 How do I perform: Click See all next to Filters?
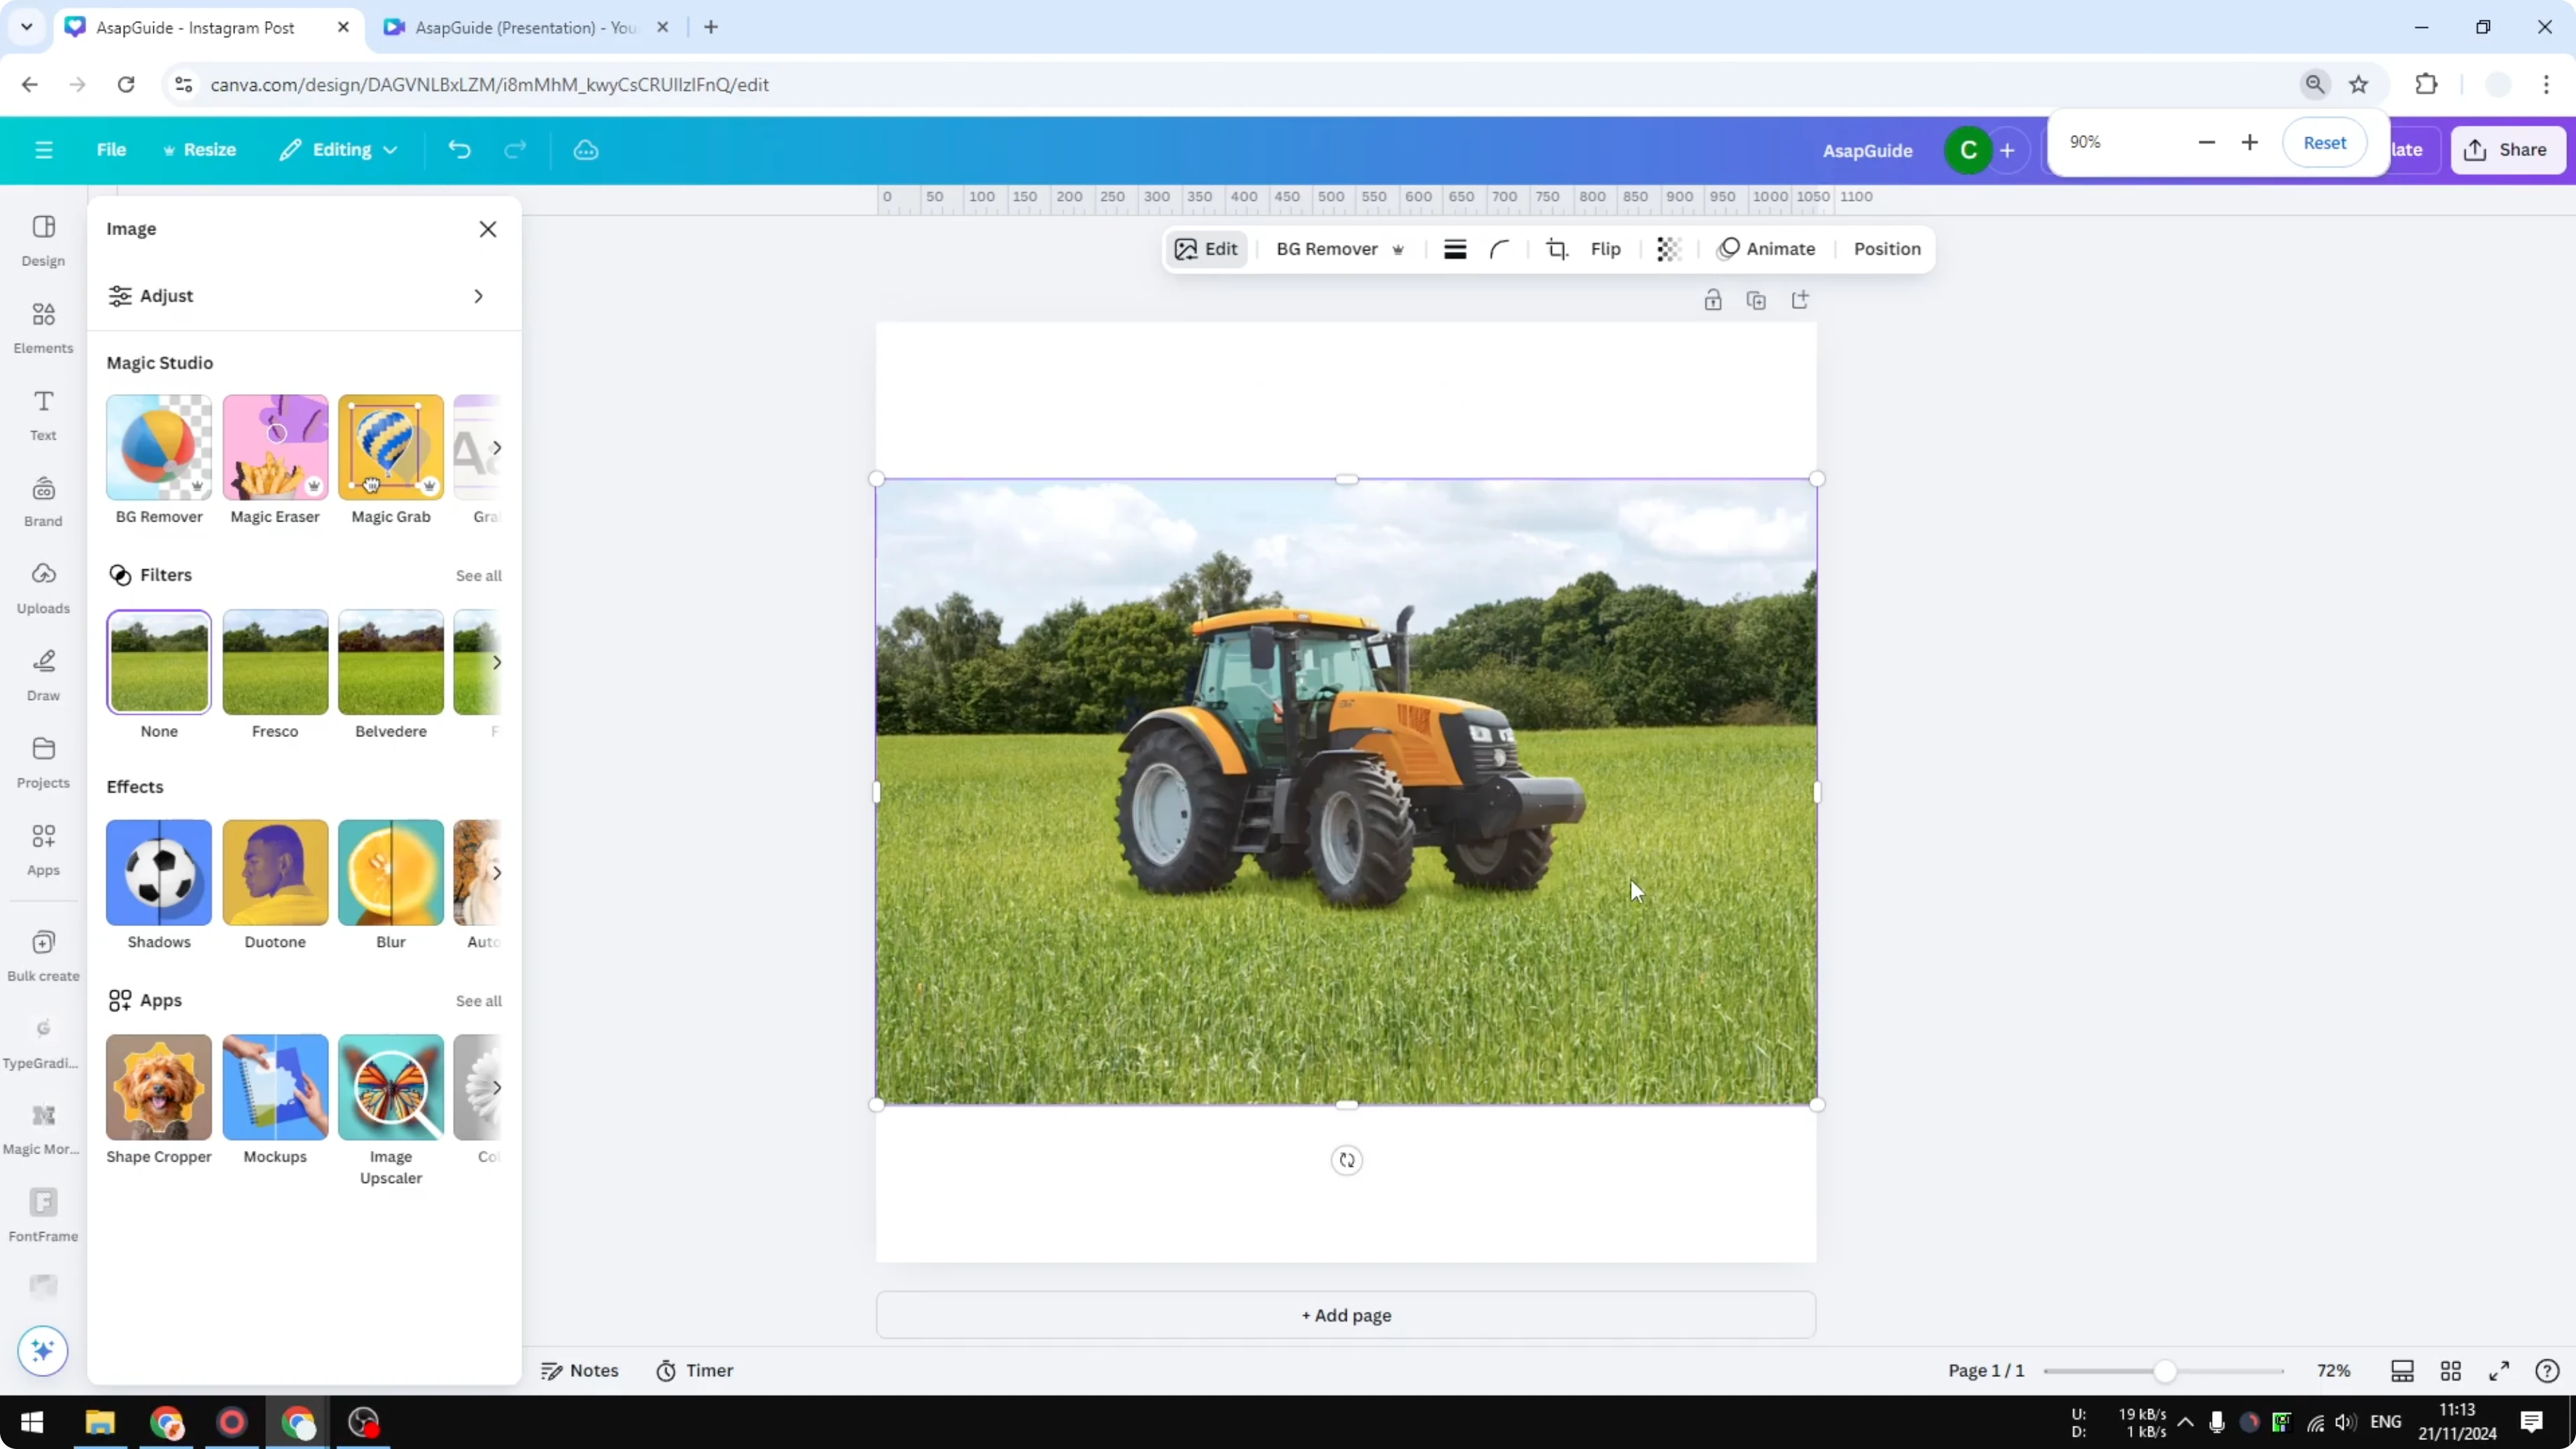pos(478,575)
